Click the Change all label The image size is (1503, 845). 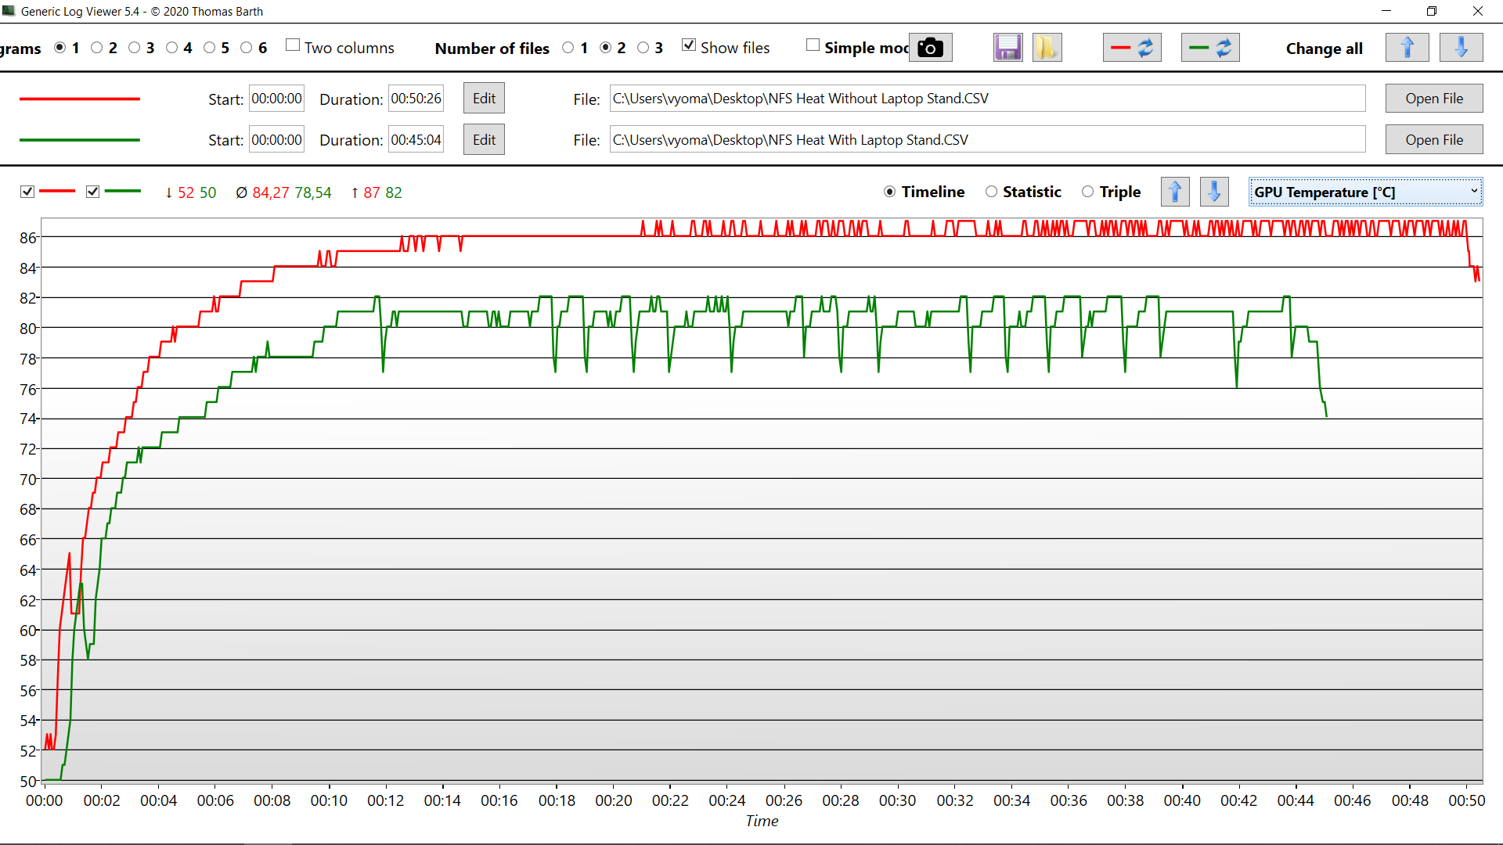[x=1325, y=49]
